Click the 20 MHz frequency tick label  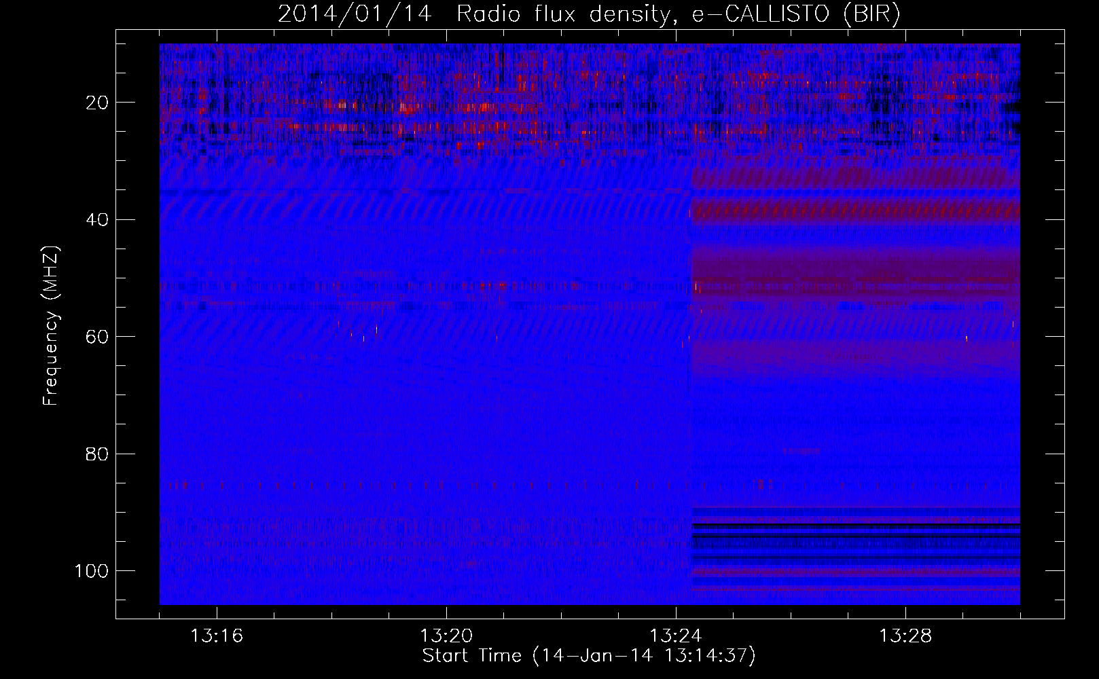[97, 103]
